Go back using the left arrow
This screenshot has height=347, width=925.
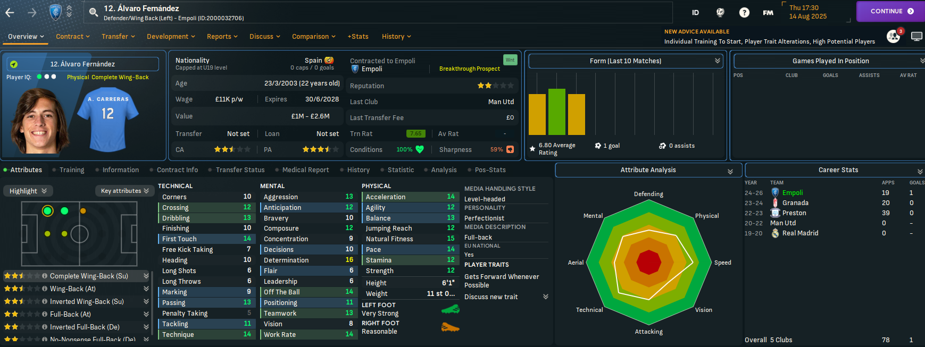point(10,12)
